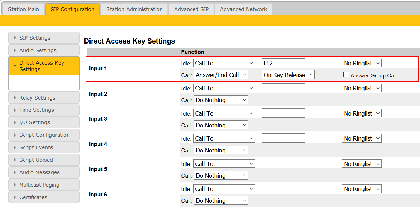The height and width of the screenshot is (207, 420).
Task: Enable the Answer Group Call checkbox
Action: (x=346, y=75)
